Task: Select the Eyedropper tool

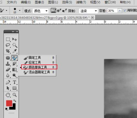Action: tap(15, 51)
